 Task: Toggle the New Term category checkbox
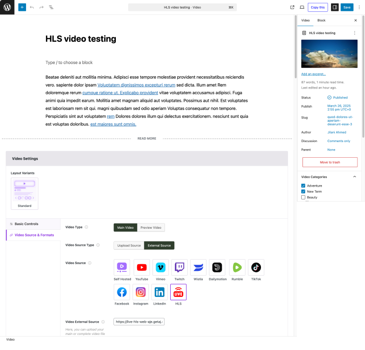(x=304, y=191)
